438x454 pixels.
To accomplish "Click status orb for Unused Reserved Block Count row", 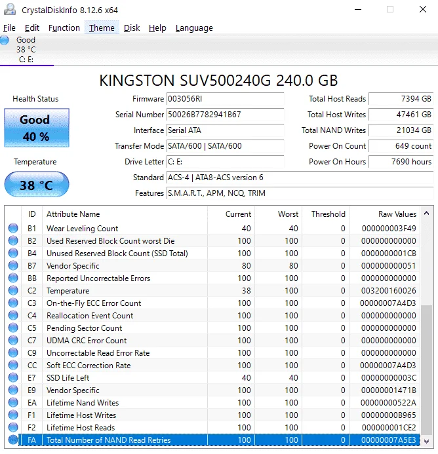I will [x=13, y=253].
